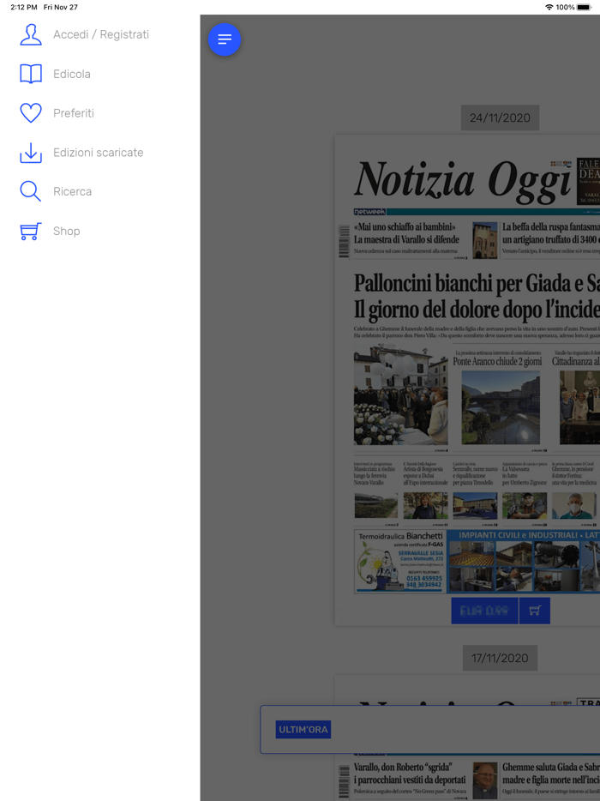Select the 24/11/2020 date label
This screenshot has height=801, width=600.
click(500, 117)
